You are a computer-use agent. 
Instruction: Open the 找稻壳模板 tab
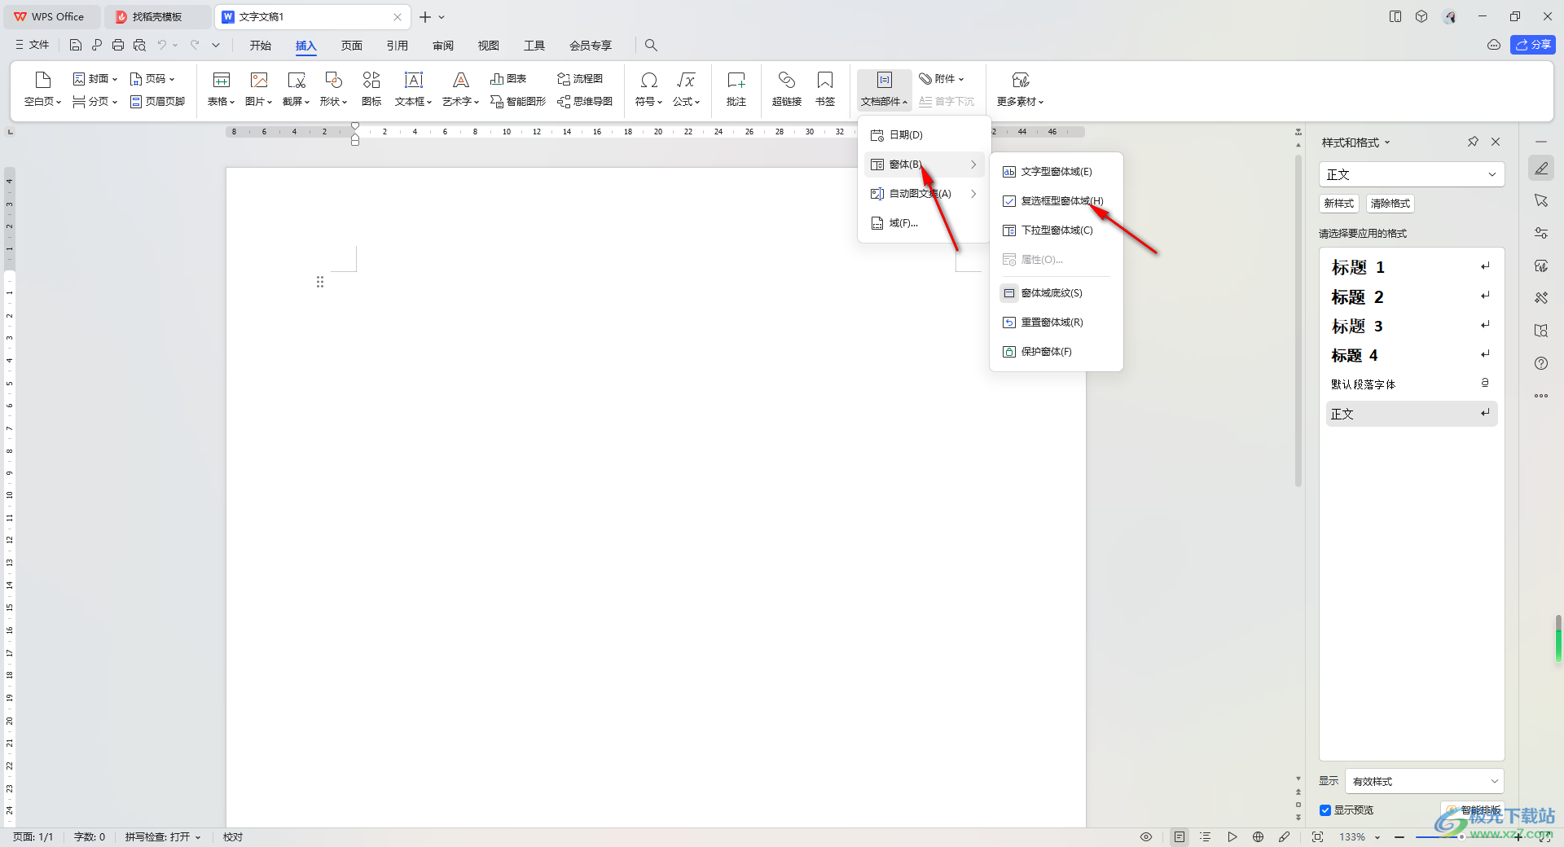(156, 16)
